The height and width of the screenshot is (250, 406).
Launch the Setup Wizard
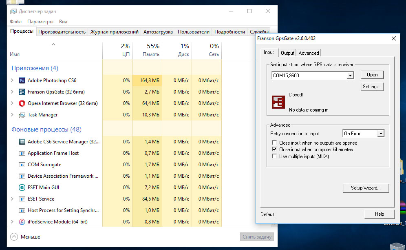(366, 188)
